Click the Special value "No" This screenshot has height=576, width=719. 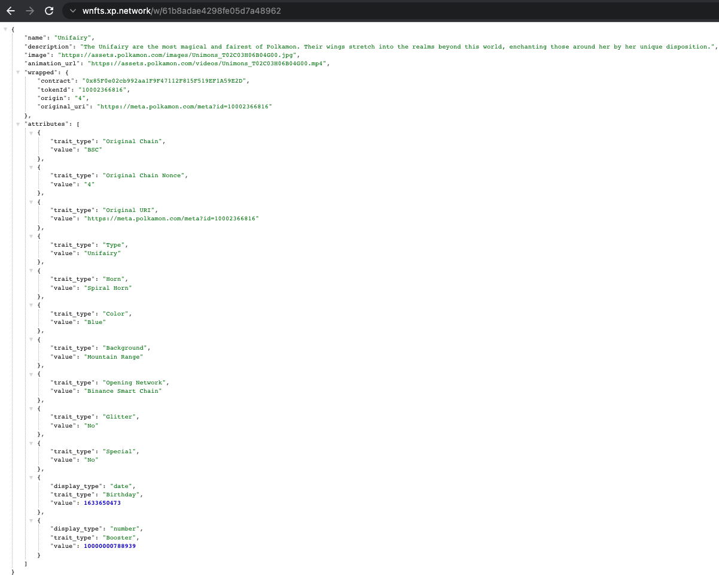(91, 460)
